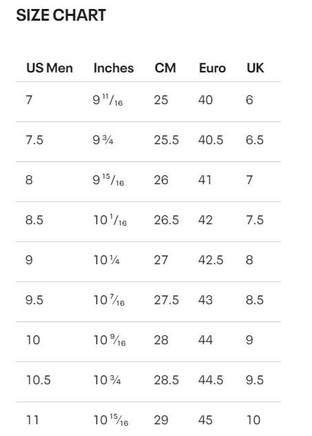Select the 27.5 CM cell
The height and width of the screenshot is (436, 312).
[166, 300]
